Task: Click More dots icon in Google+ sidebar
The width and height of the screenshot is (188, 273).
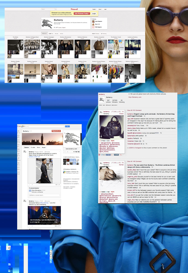Action: [x=19, y=172]
